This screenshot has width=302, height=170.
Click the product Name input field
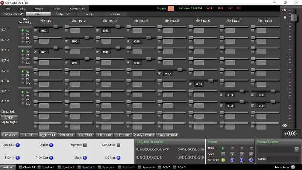pos(282,159)
